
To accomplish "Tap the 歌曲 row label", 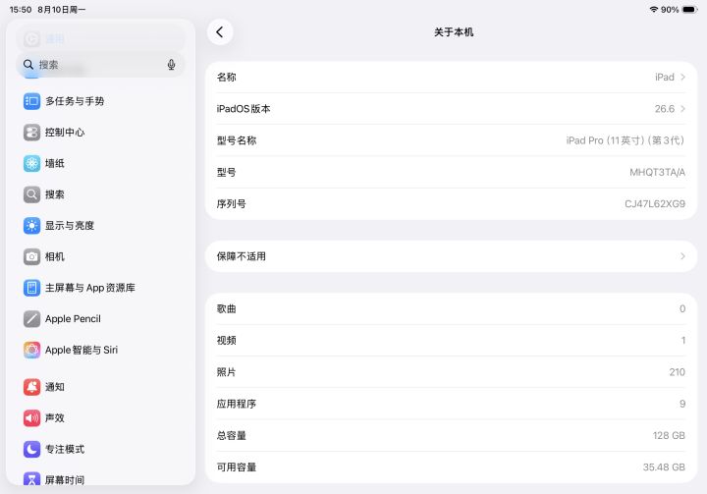I will [x=227, y=308].
